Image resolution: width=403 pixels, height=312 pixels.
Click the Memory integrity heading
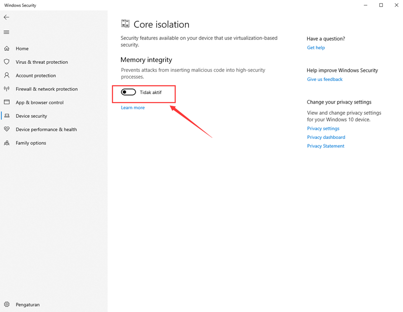pyautogui.click(x=146, y=60)
